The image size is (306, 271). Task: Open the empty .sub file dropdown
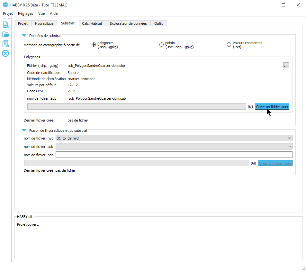pyautogui.click(x=174, y=147)
